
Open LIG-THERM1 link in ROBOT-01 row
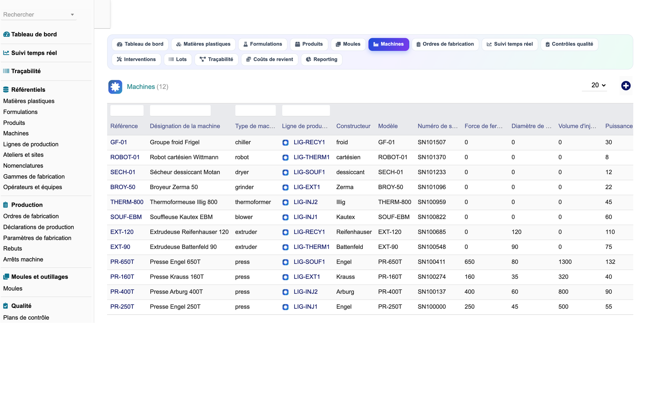(312, 157)
